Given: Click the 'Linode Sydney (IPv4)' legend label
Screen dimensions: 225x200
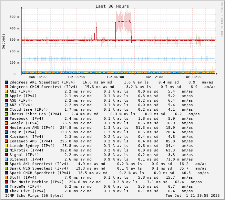Looking at the screenshot, I should tap(32, 146).
